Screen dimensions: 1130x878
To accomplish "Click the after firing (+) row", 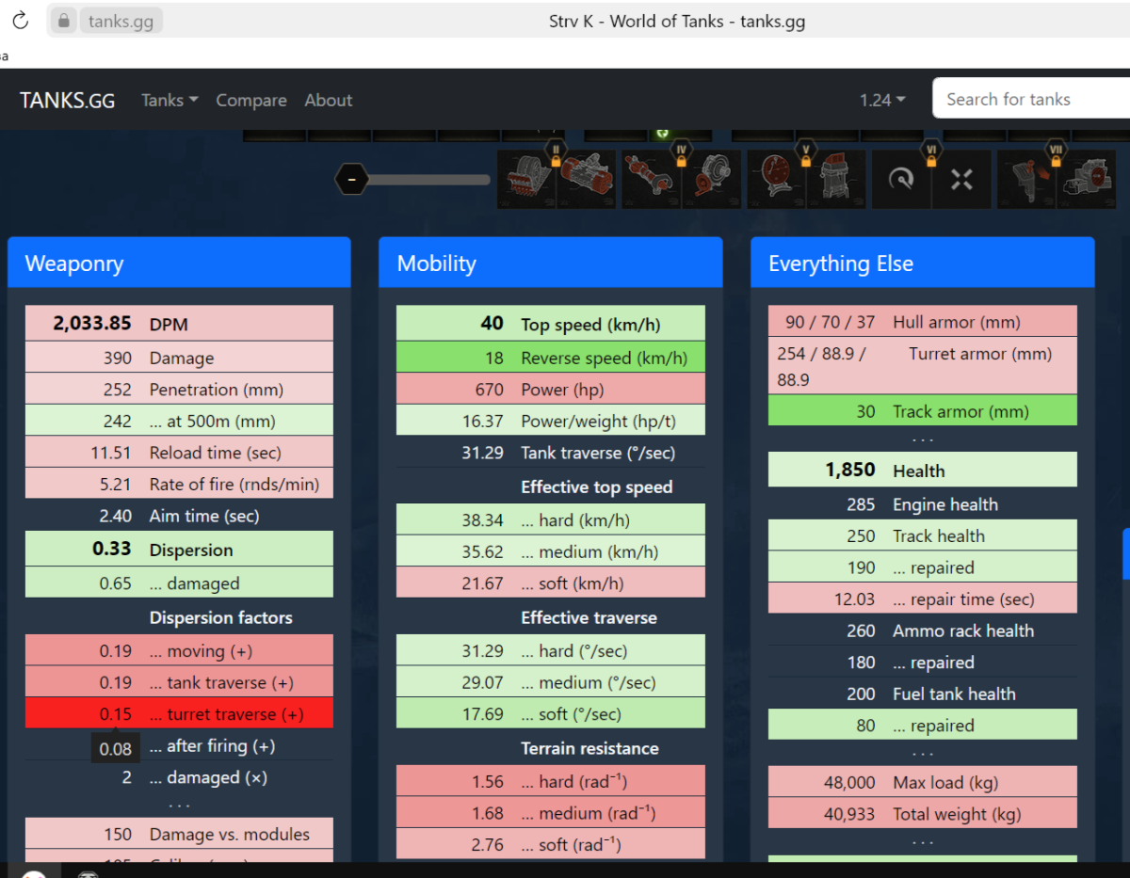I will pos(179,746).
